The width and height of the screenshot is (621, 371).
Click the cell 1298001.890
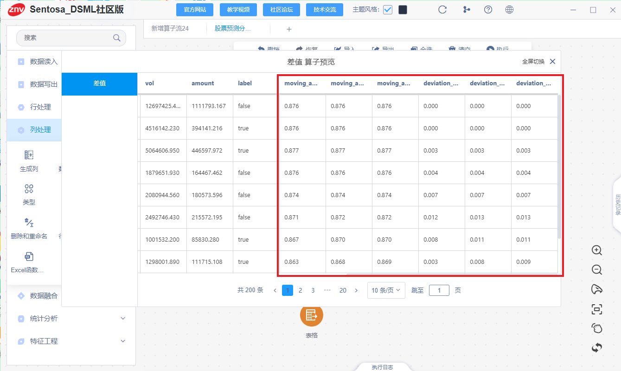coord(162,262)
